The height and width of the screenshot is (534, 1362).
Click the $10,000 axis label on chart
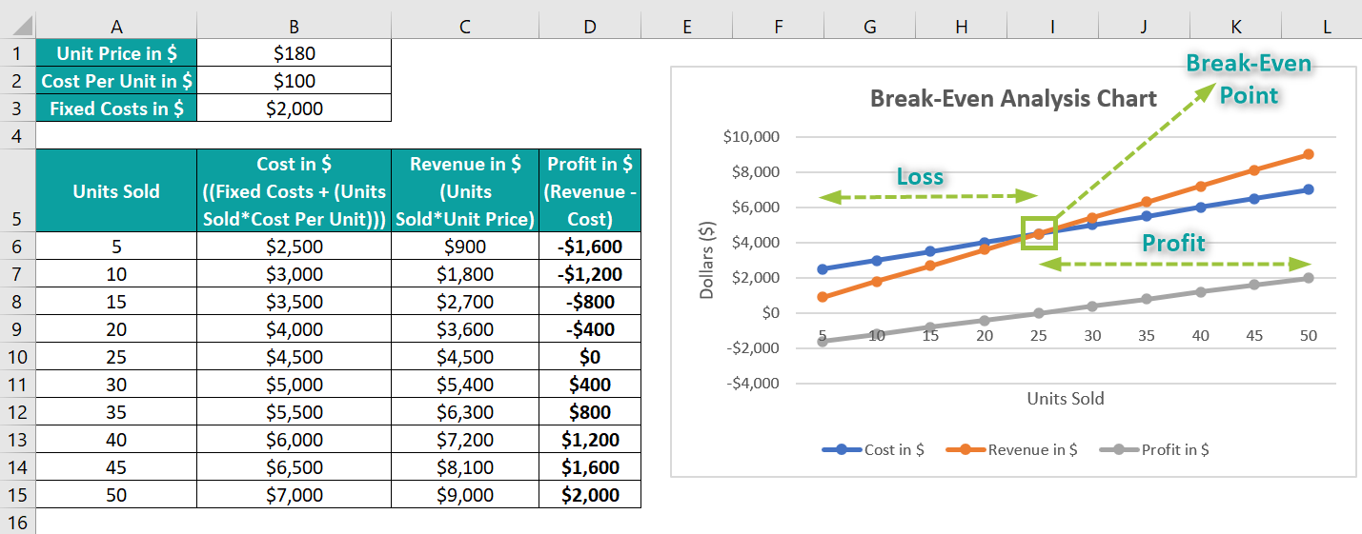pos(751,137)
